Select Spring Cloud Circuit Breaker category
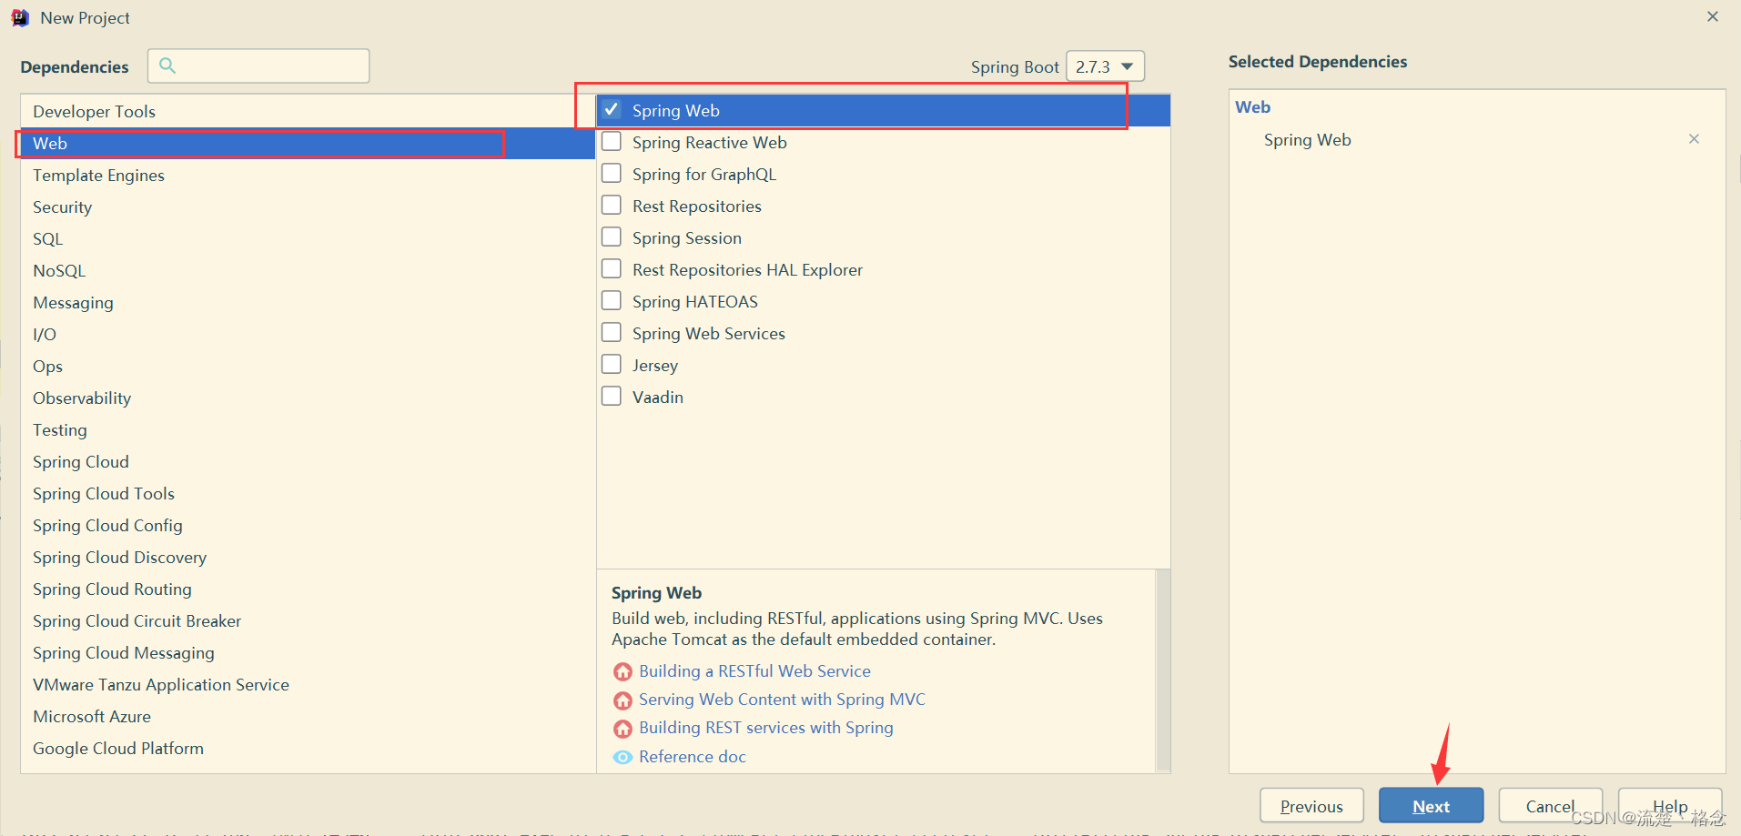1741x836 pixels. 308,620
